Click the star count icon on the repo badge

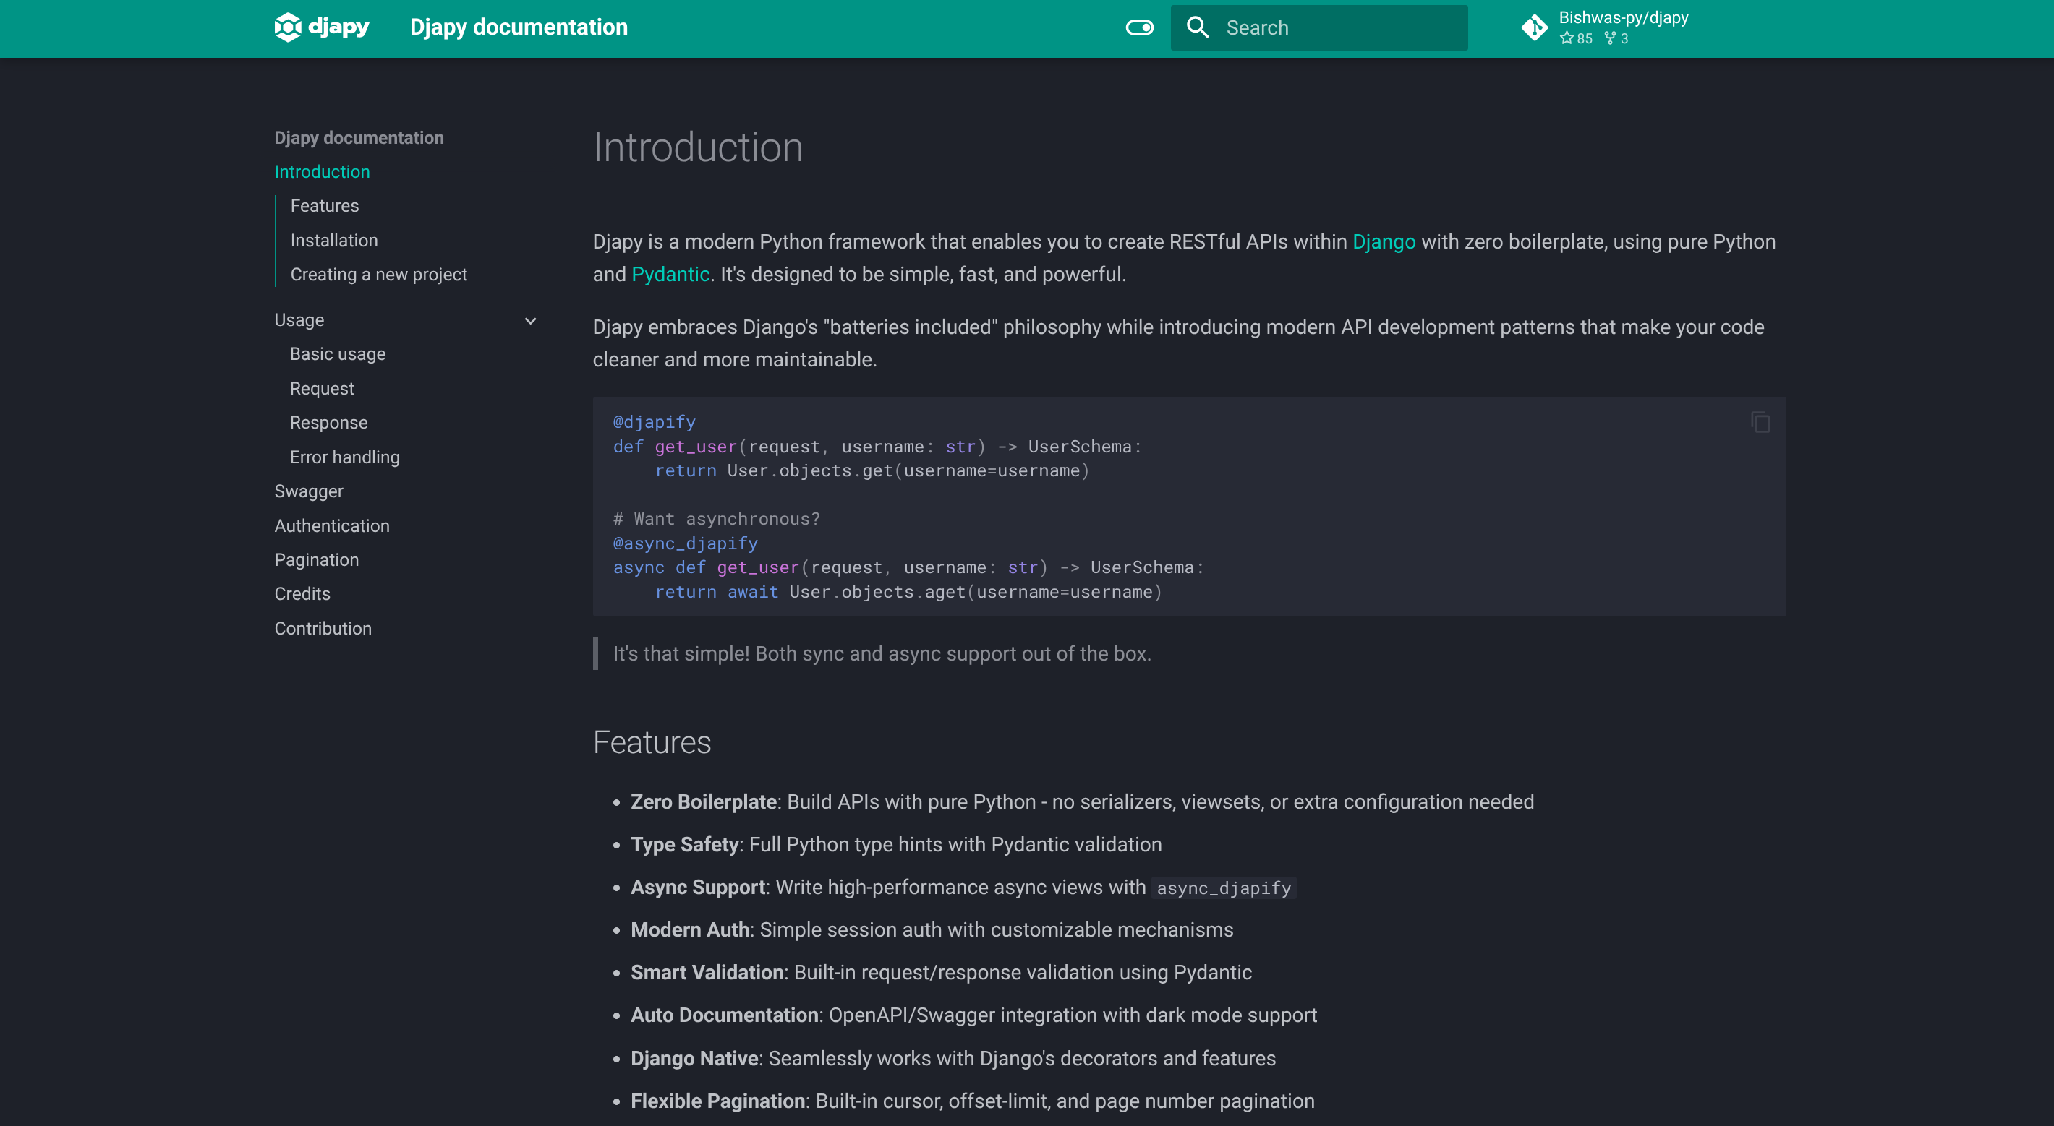[1566, 38]
